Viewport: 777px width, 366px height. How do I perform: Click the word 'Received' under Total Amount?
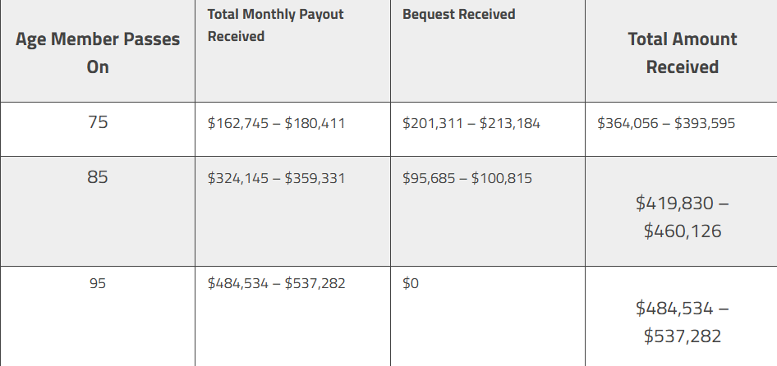683,66
